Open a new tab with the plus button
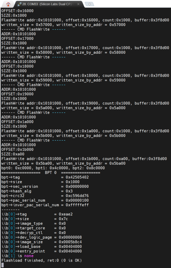The height and width of the screenshot is (268, 171). (89, 4)
